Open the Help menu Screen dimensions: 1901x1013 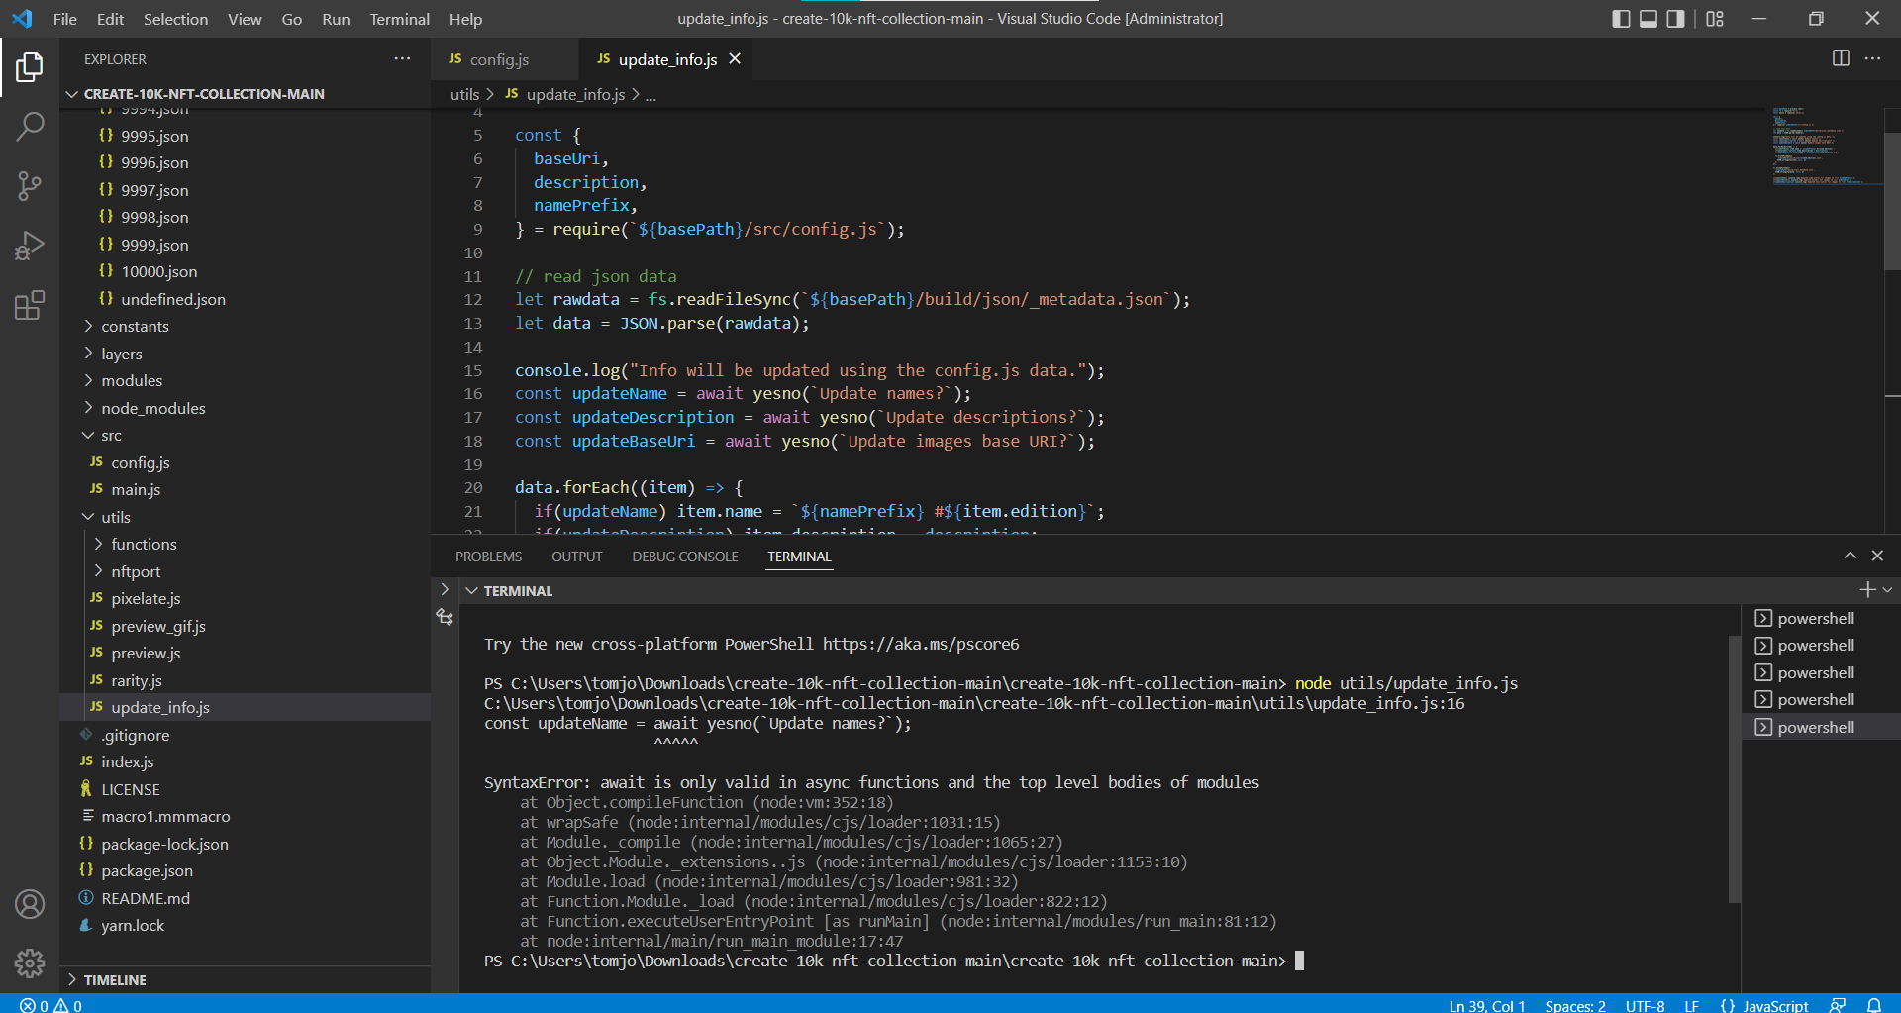(465, 19)
